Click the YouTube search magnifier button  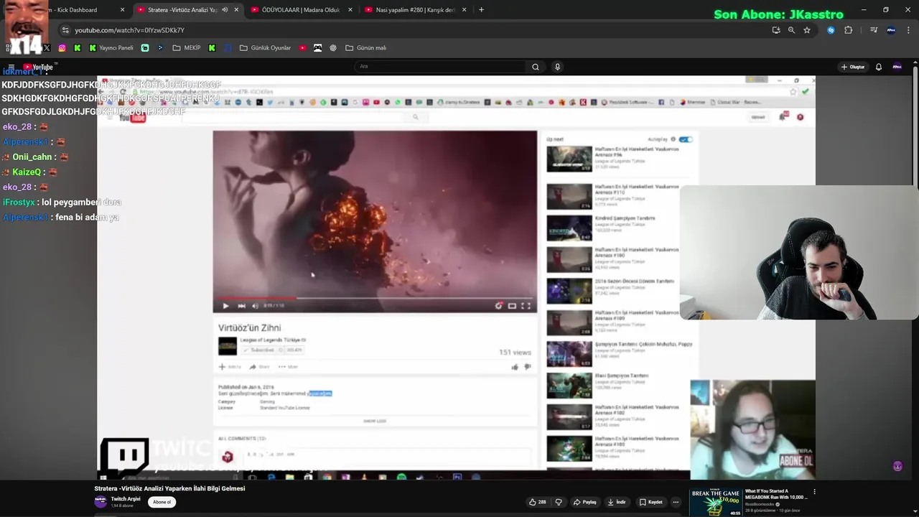[535, 67]
